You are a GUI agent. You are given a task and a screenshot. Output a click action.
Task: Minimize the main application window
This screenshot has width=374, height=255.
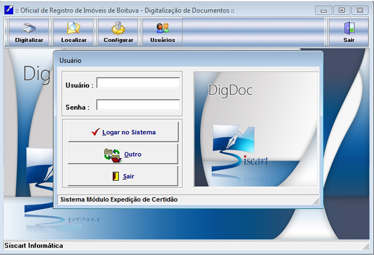coord(323,10)
